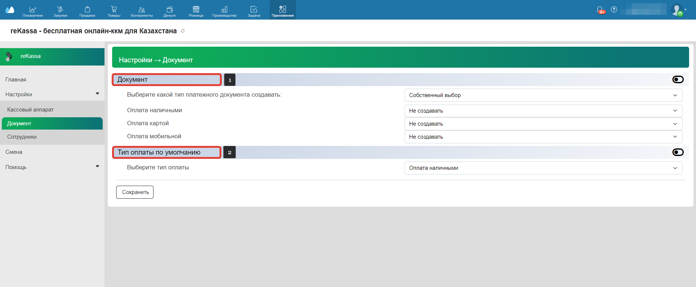Open the Показатели dashboard icon
The width and height of the screenshot is (696, 287).
pos(33,10)
